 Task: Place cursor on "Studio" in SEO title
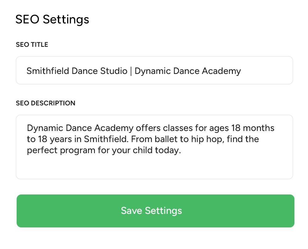pyautogui.click(x=114, y=71)
